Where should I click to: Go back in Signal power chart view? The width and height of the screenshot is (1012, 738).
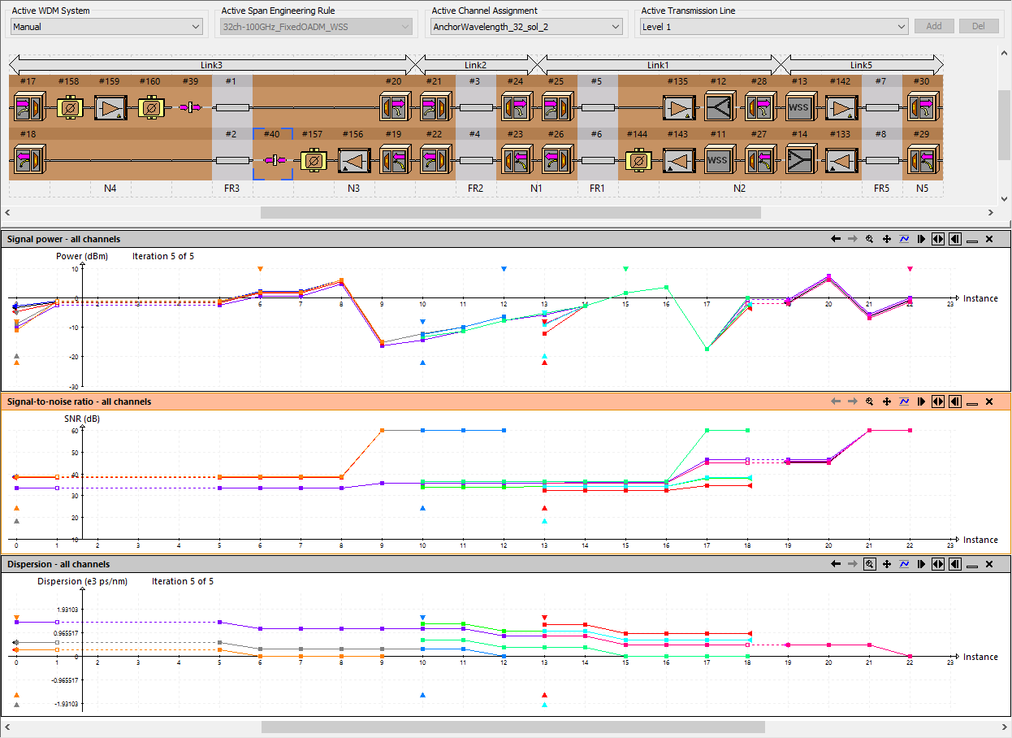click(836, 239)
